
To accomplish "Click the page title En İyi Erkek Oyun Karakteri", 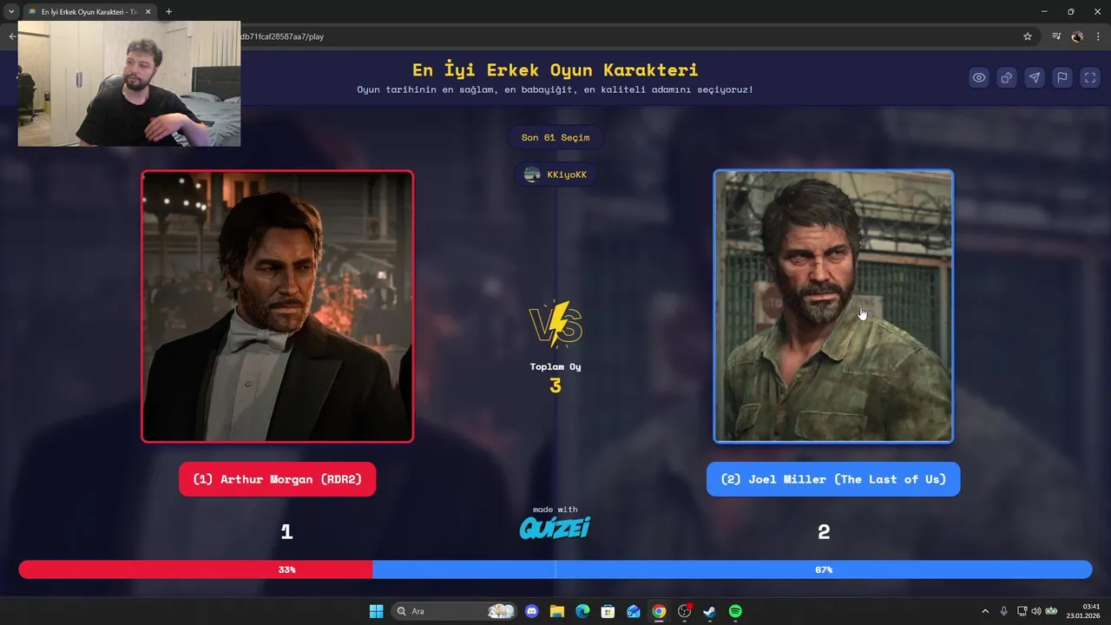I will [555, 69].
